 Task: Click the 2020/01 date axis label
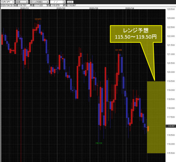coord(25,8)
